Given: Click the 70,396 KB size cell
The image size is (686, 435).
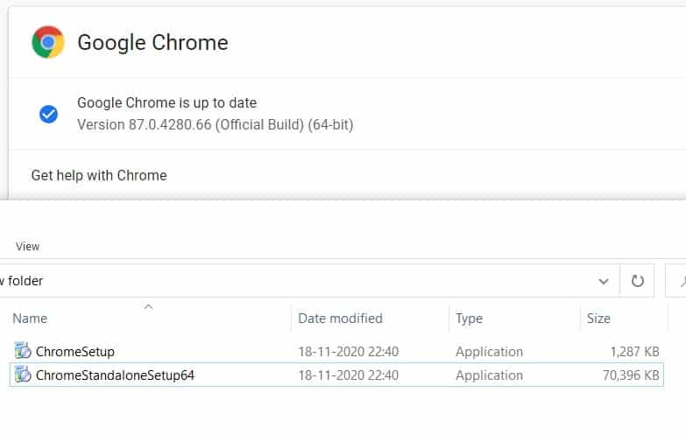Looking at the screenshot, I should 631,375.
